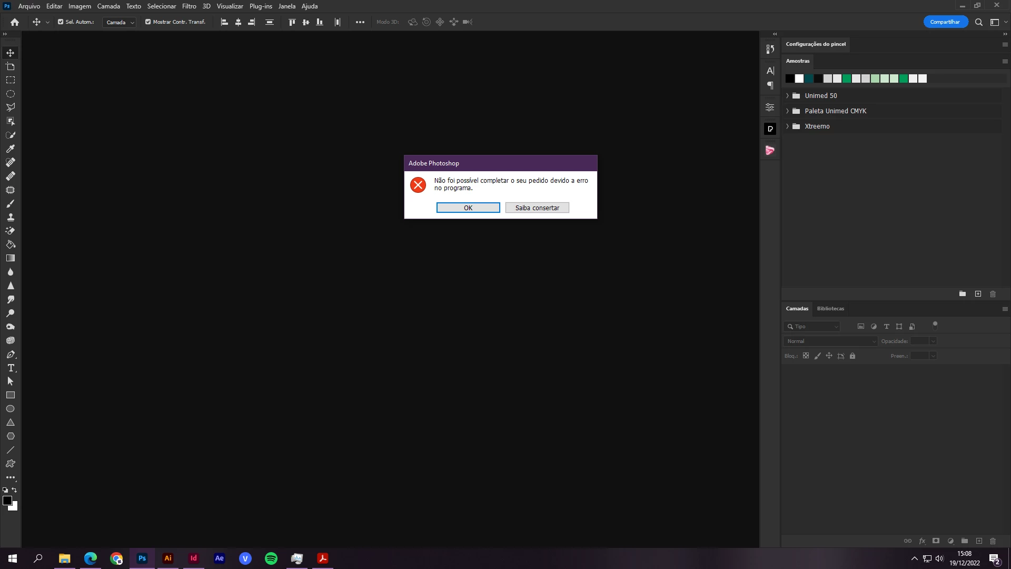Open the Camada auto-select dropdown
The height and width of the screenshot is (569, 1011).
coord(120,22)
